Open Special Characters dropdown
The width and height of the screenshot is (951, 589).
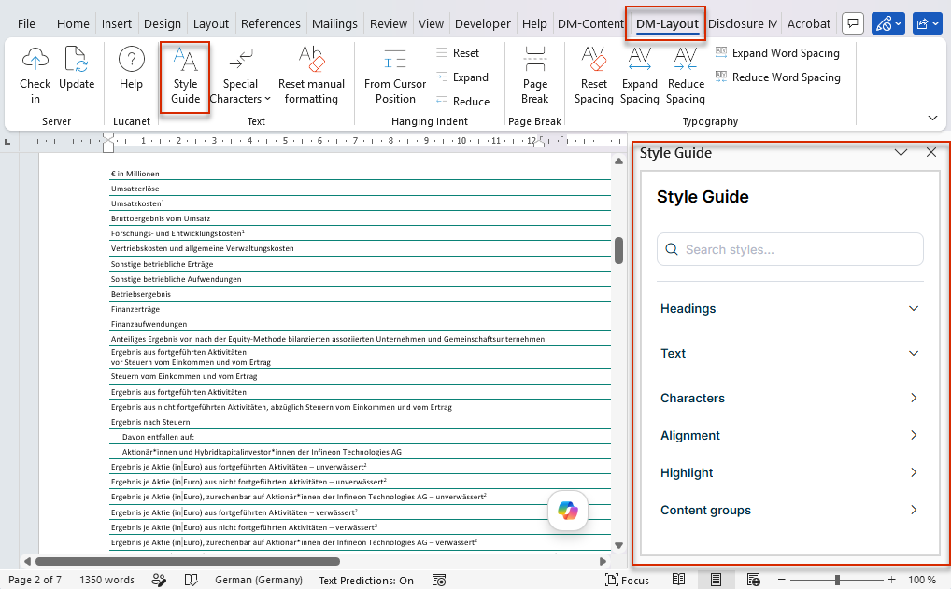coord(240,76)
